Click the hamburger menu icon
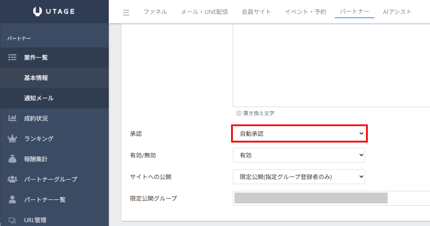Screen dimensions: 430x226 click(126, 12)
